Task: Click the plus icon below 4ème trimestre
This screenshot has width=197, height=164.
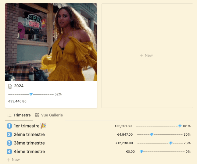Action: coord(8,160)
